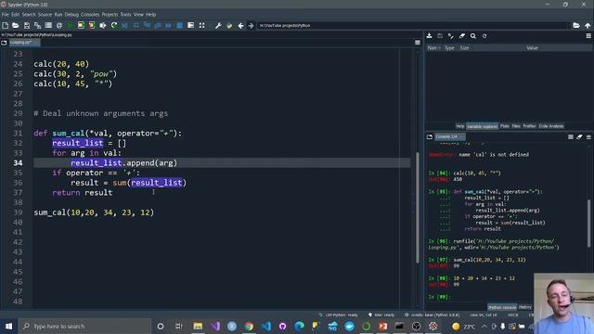Select the Console 1/A tab
594x334 pixels.
tap(449, 136)
